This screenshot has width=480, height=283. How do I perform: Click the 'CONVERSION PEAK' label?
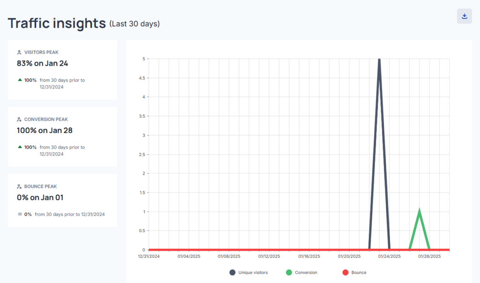pos(46,119)
